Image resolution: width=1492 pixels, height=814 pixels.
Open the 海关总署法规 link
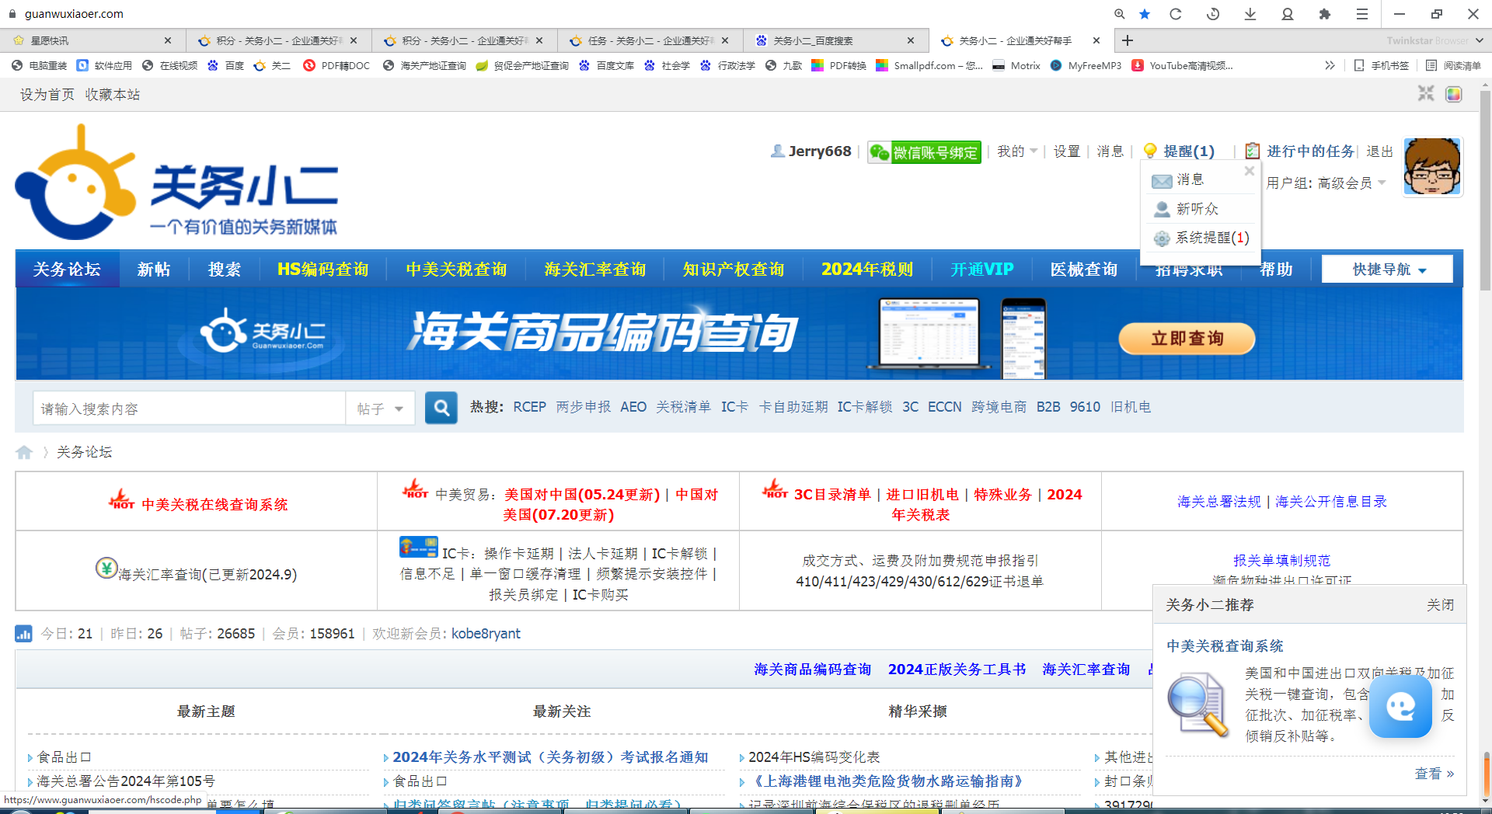tap(1218, 501)
